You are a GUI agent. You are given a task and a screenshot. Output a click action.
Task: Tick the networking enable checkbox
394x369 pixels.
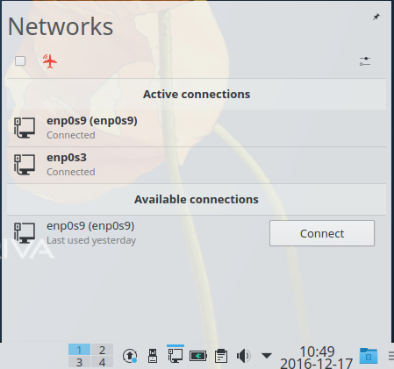coord(20,61)
